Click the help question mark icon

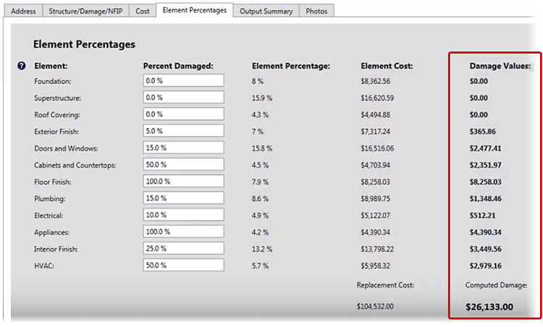pyautogui.click(x=22, y=66)
